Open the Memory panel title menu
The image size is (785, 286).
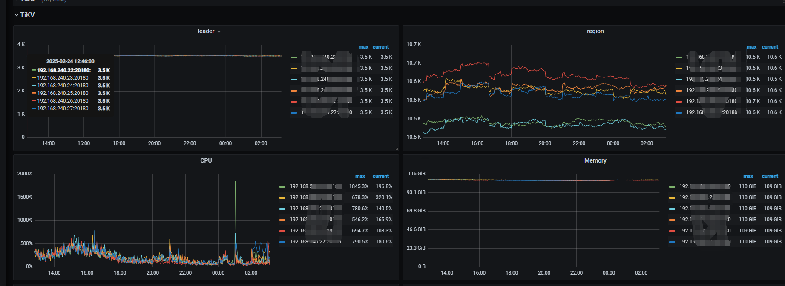(x=595, y=161)
